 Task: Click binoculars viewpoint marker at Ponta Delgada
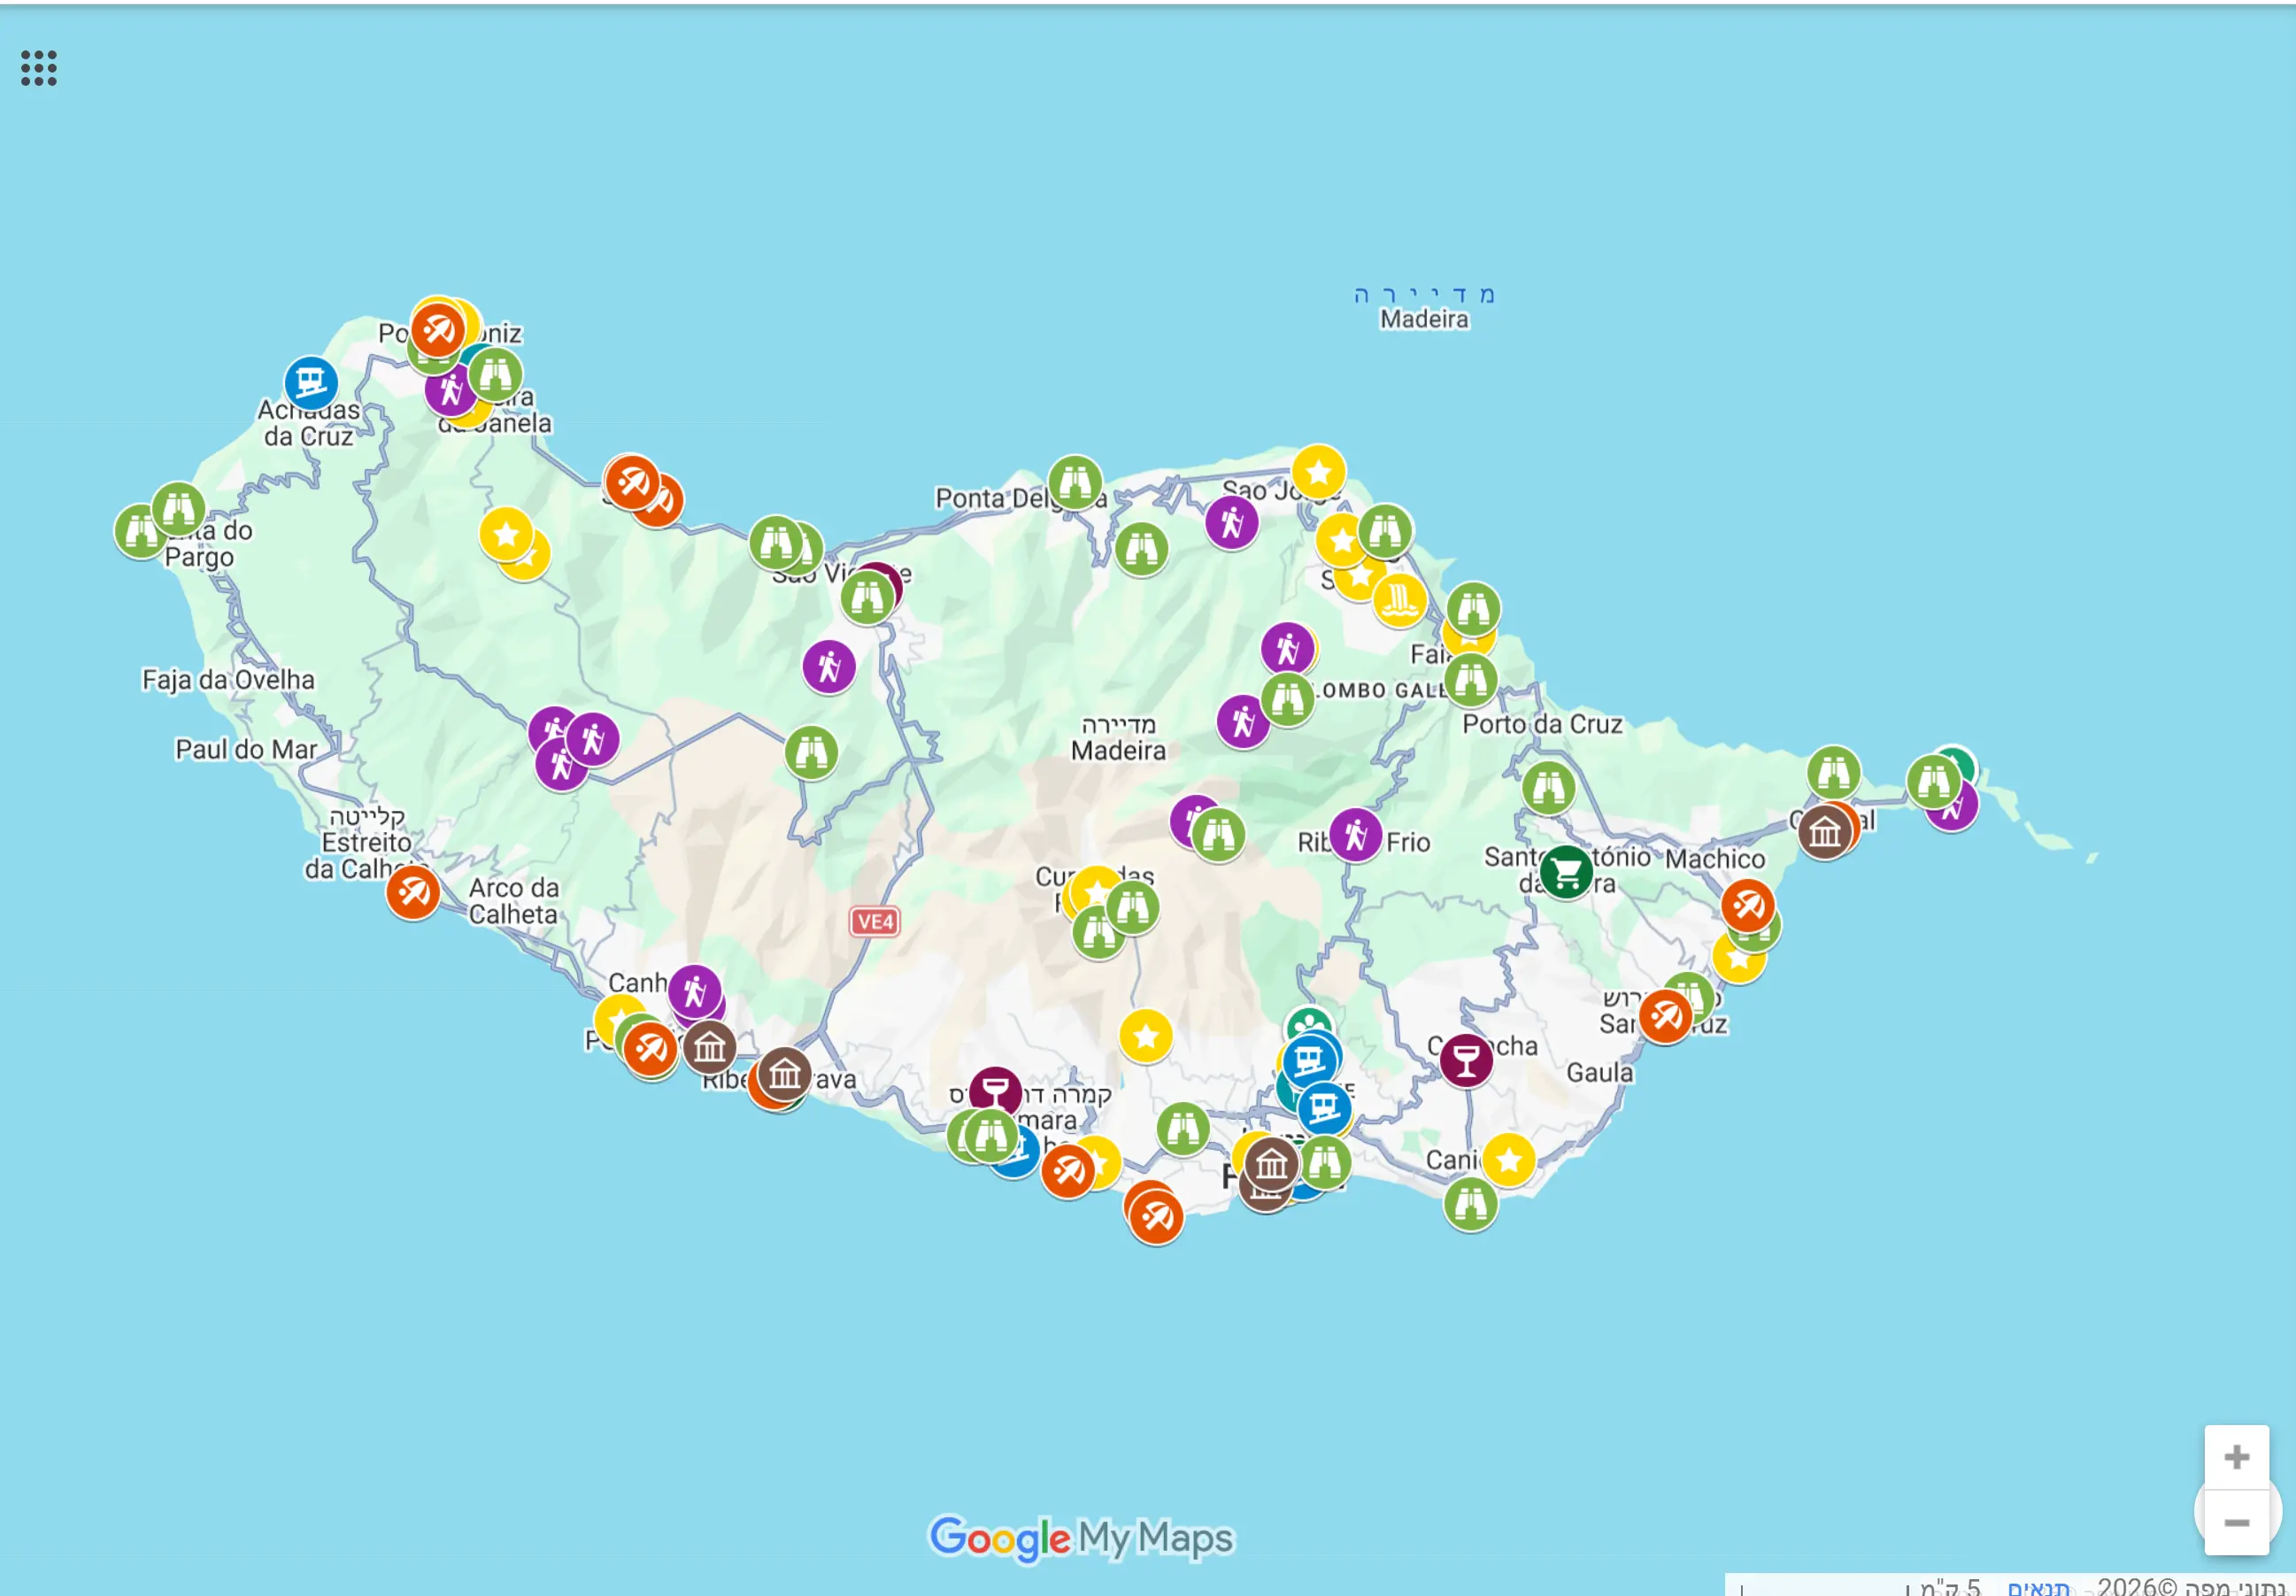(x=1075, y=482)
